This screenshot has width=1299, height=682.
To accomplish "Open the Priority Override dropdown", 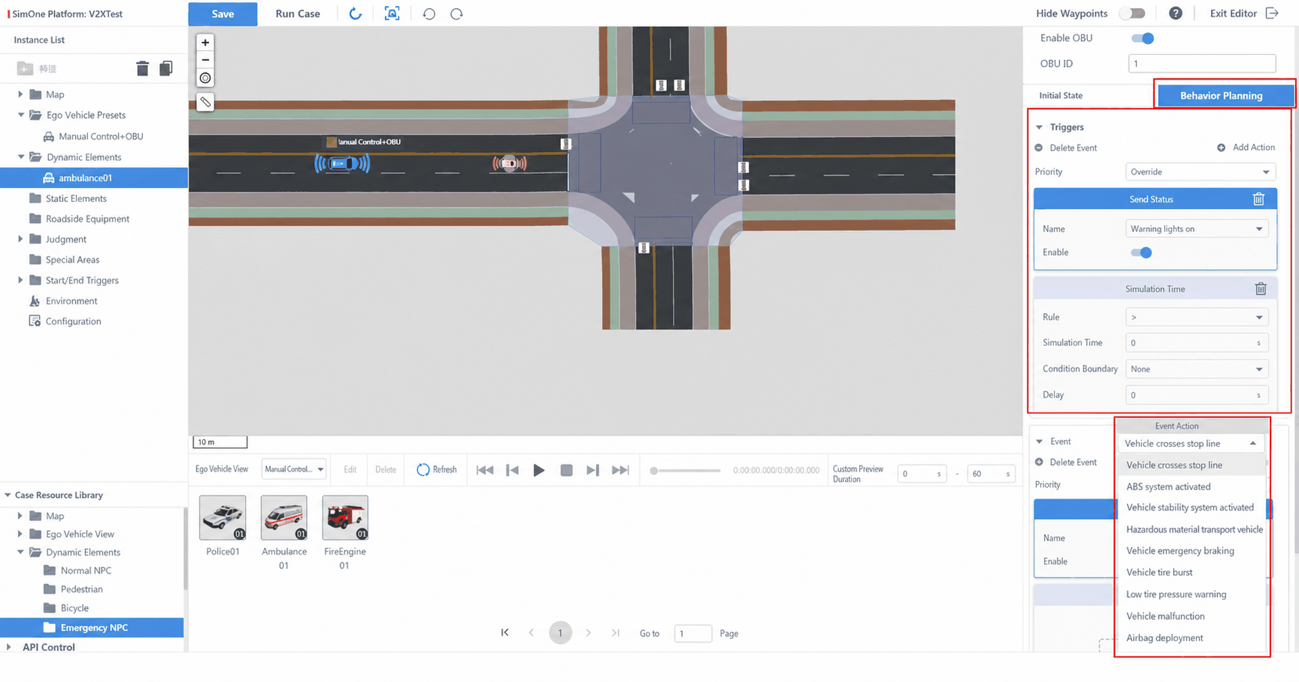I will point(1200,172).
